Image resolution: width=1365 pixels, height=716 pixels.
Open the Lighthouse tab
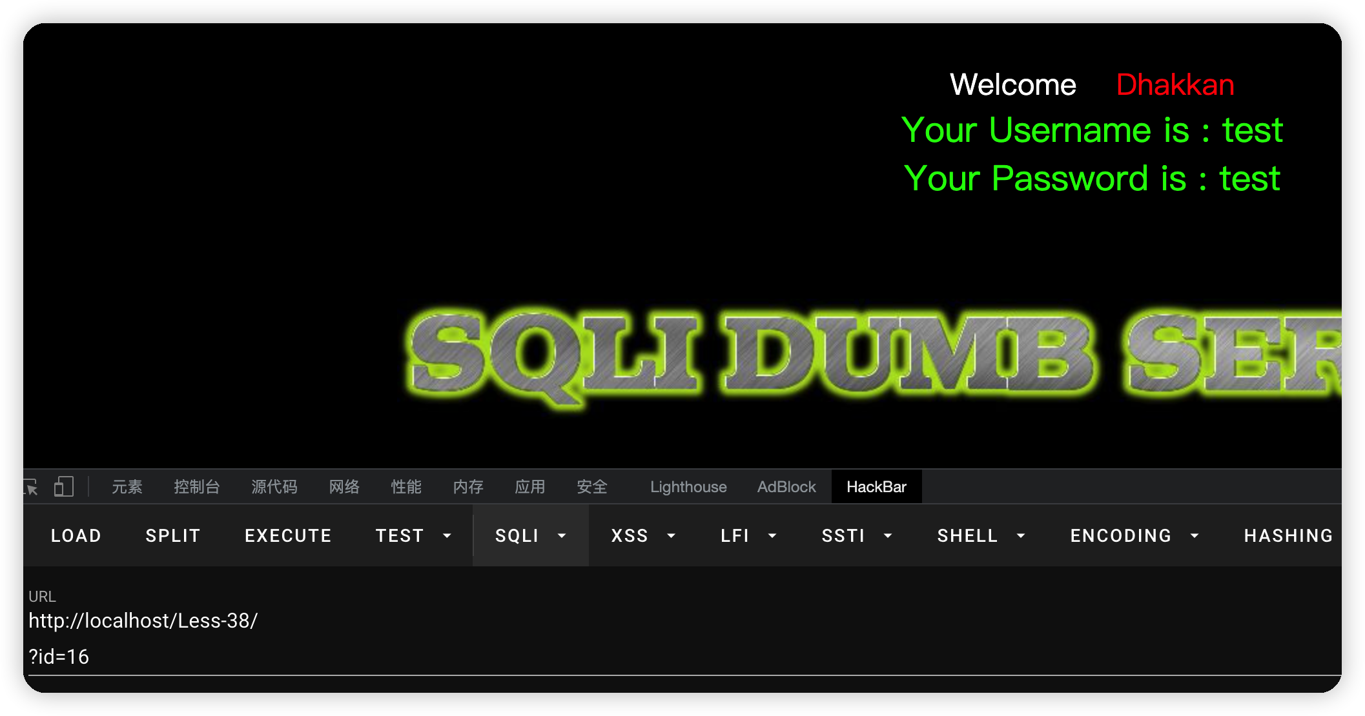tap(688, 487)
